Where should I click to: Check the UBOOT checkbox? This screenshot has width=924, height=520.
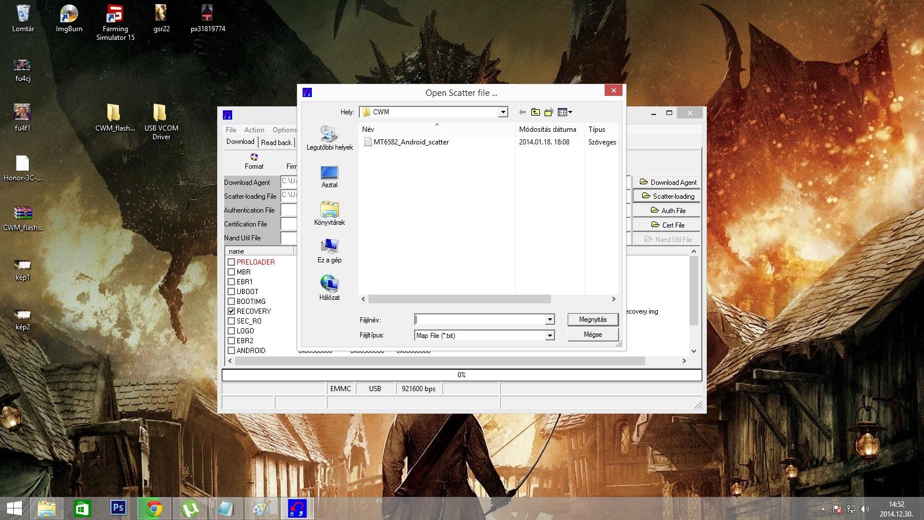[231, 292]
